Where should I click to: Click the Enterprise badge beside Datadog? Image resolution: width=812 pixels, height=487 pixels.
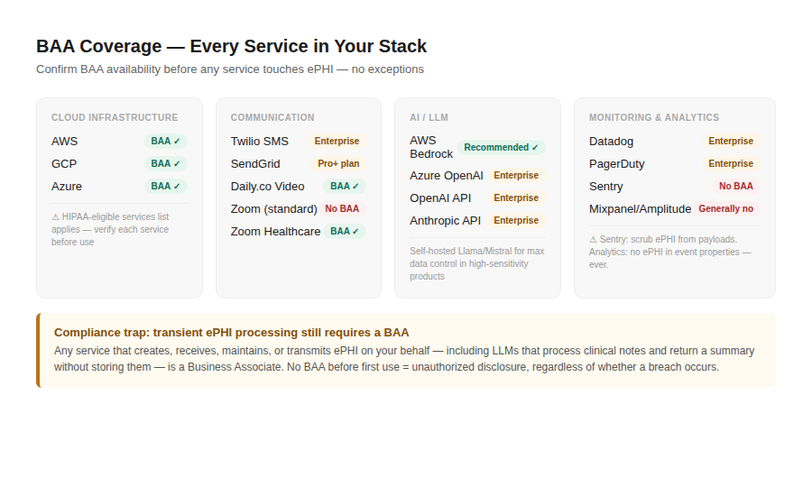(731, 142)
